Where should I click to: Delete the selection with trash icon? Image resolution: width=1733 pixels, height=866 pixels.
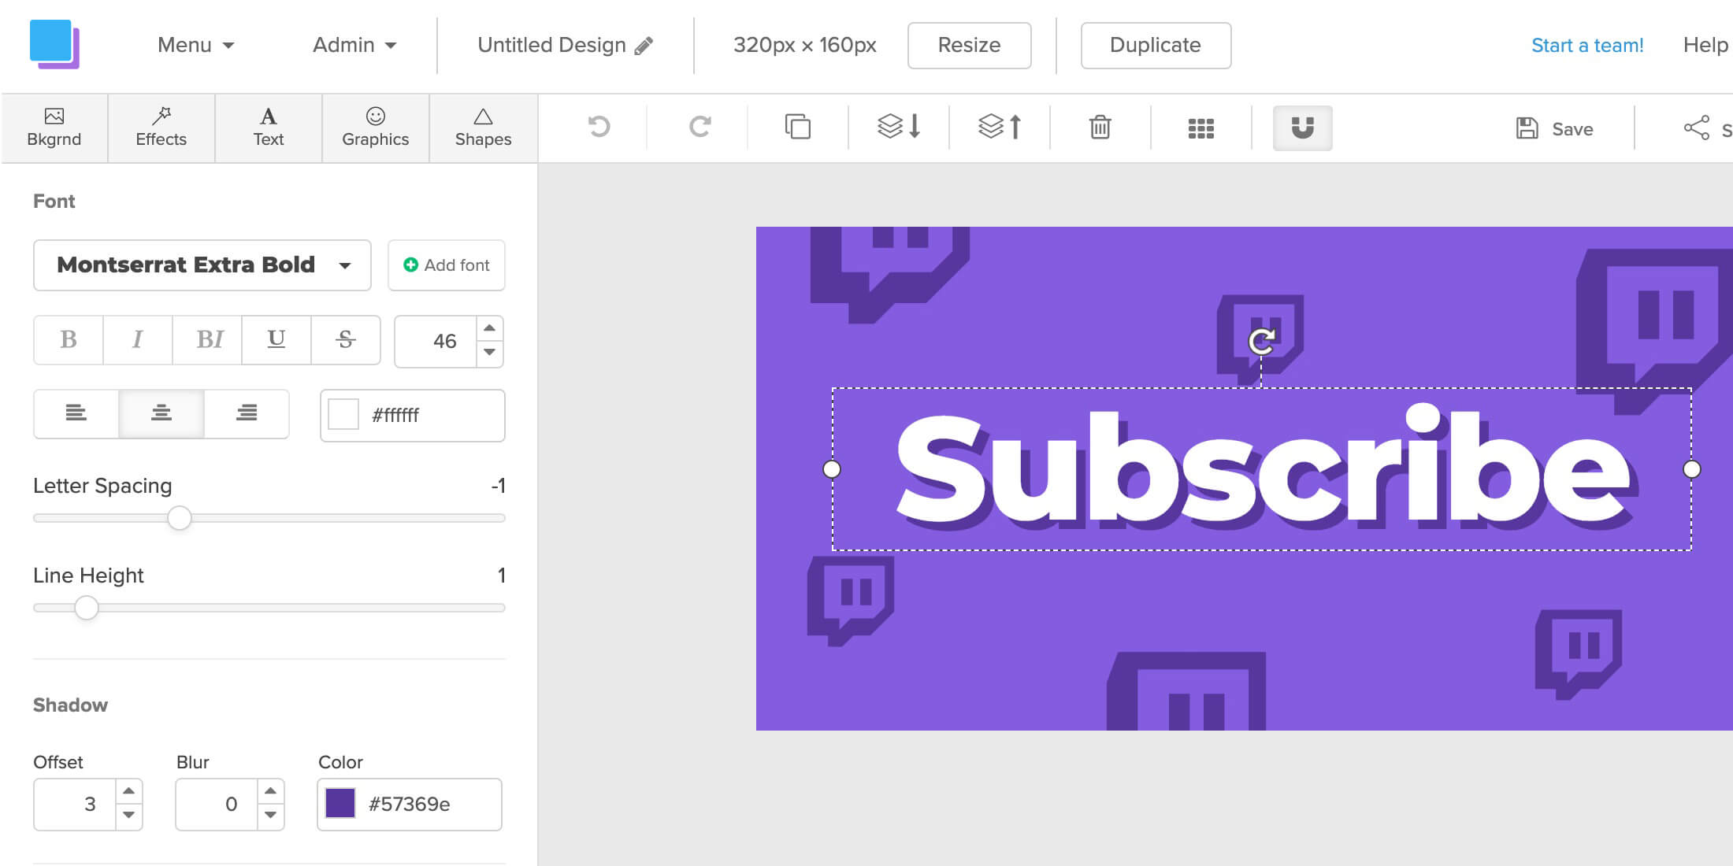pyautogui.click(x=1100, y=127)
